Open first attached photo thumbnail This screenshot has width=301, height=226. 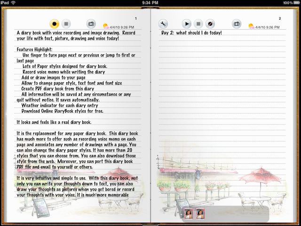189,213
